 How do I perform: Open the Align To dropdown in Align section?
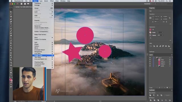[x=151, y=46]
